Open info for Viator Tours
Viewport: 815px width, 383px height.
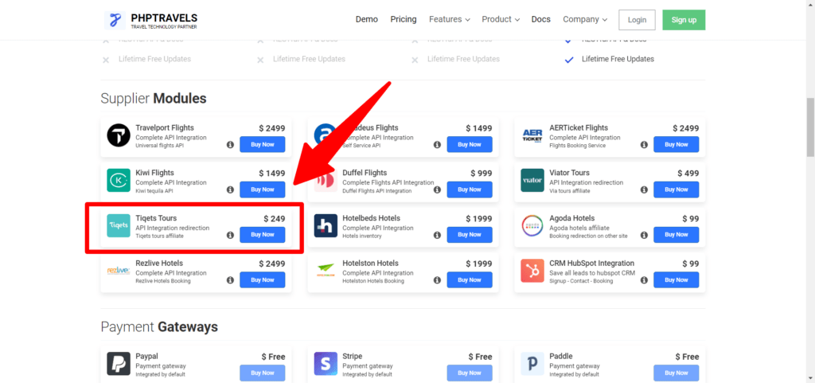(x=644, y=190)
